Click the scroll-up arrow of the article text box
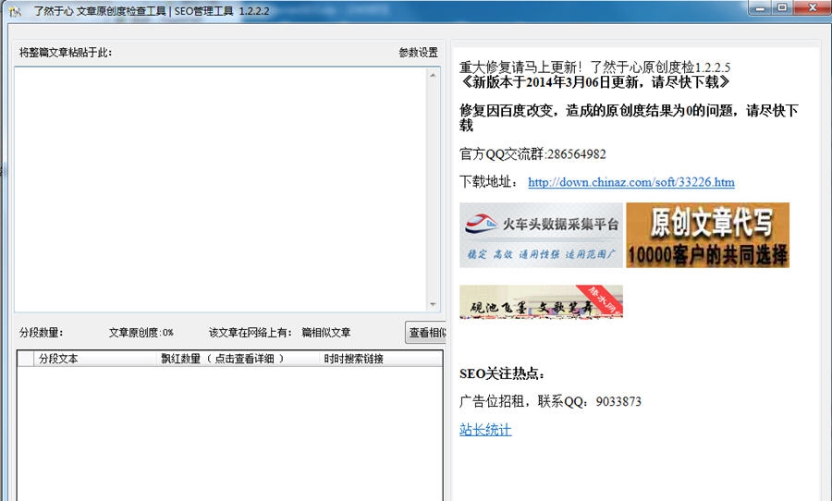832x501 pixels. 433,76
